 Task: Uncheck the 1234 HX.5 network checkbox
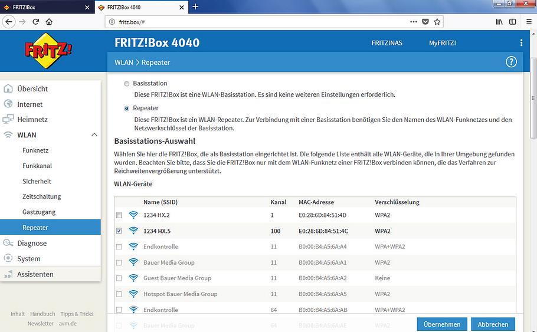119,231
